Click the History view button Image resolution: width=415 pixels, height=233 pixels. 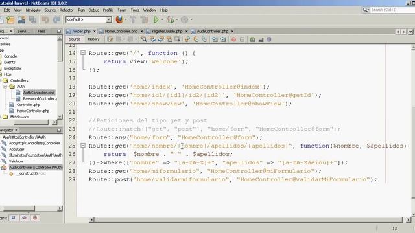point(93,39)
